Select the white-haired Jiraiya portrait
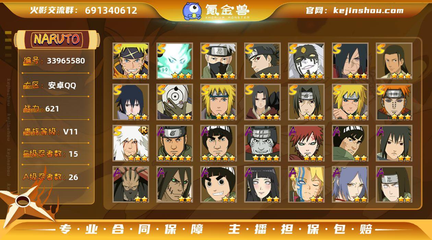The height and width of the screenshot is (240, 432). coord(131,143)
